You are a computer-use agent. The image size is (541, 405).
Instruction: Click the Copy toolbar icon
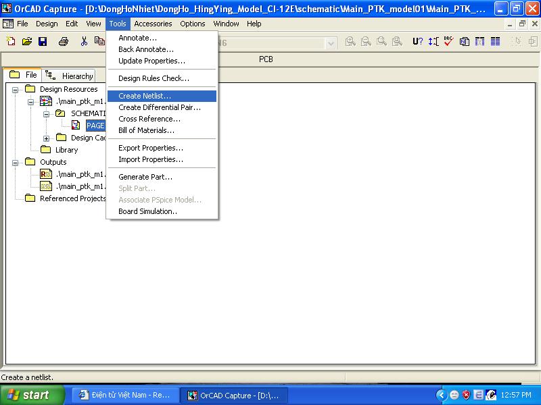coord(99,41)
